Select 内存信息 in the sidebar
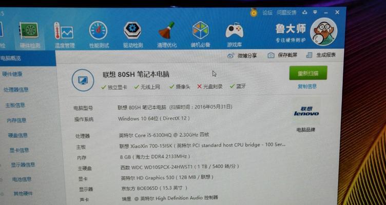The image size is (386, 205). click(16, 120)
